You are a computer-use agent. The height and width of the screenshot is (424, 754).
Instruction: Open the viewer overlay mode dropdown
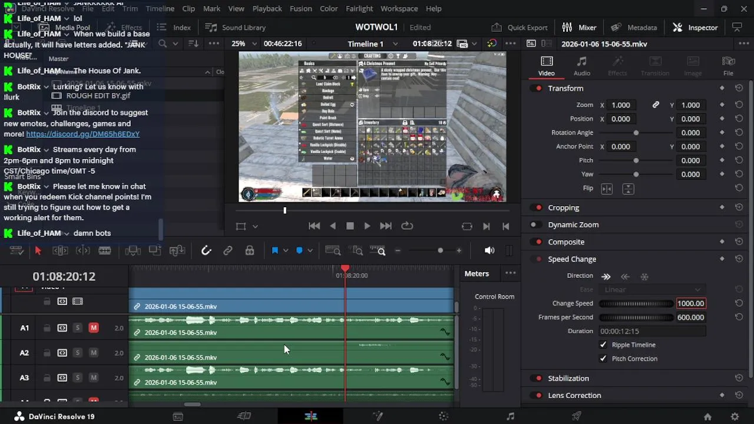[255, 226]
